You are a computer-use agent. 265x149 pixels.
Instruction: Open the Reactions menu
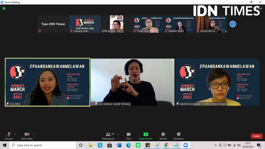pyautogui.click(x=178, y=136)
